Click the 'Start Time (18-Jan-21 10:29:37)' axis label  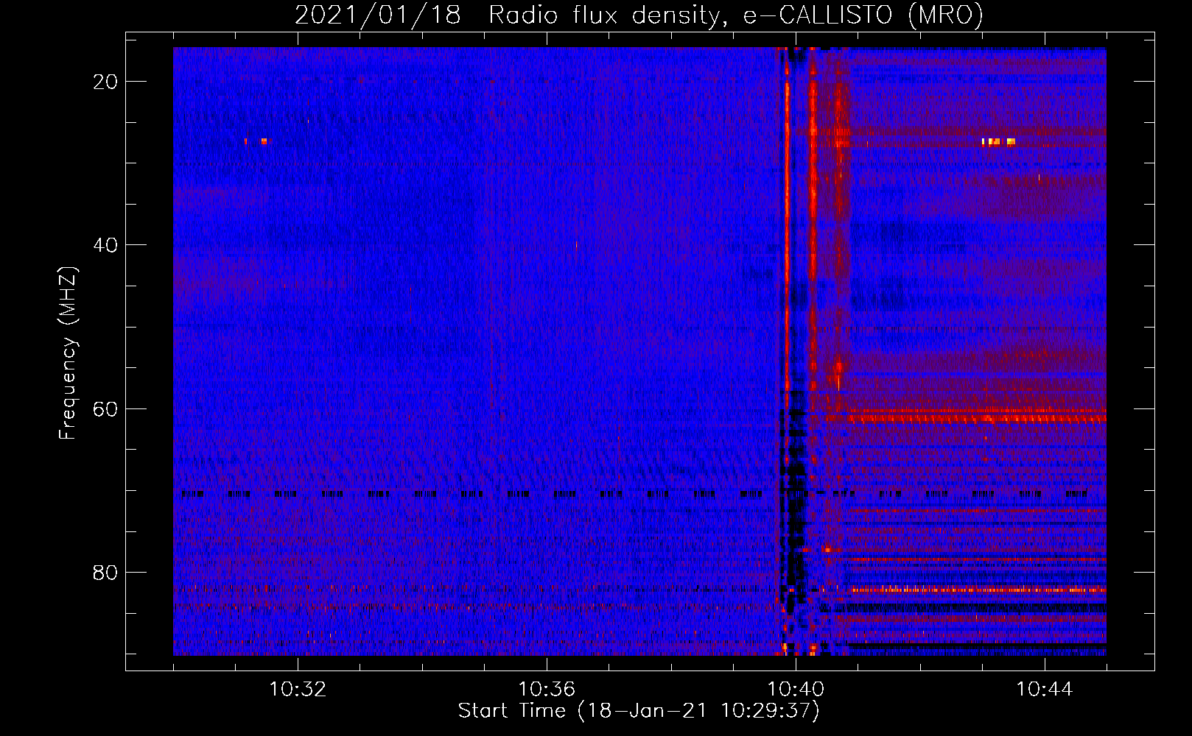coord(639,711)
